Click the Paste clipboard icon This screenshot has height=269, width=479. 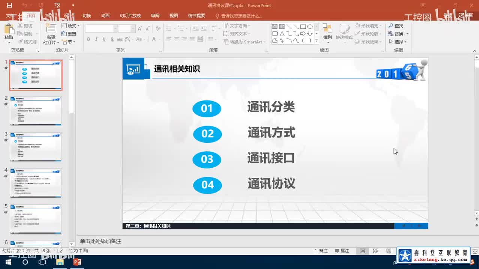tap(9, 29)
